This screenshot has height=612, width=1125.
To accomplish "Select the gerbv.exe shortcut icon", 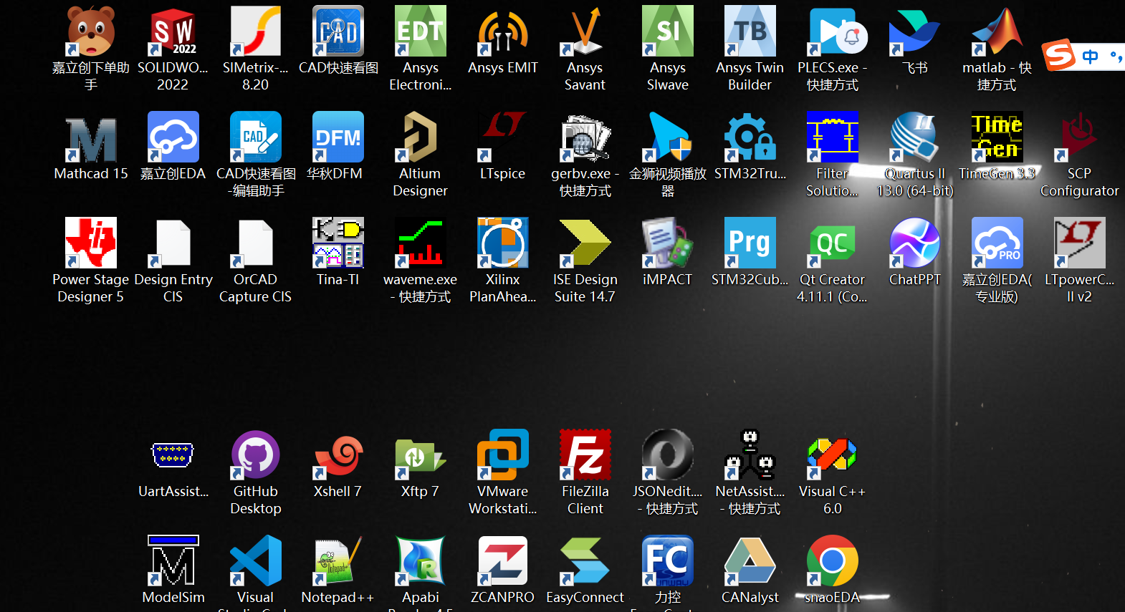I will [585, 137].
